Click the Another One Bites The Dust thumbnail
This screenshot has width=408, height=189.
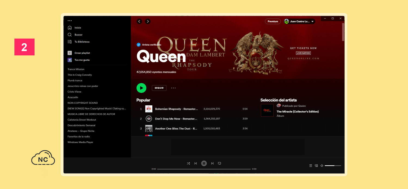click(149, 128)
